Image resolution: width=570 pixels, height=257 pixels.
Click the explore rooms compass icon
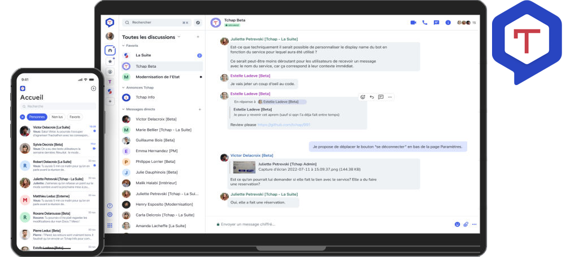(198, 23)
